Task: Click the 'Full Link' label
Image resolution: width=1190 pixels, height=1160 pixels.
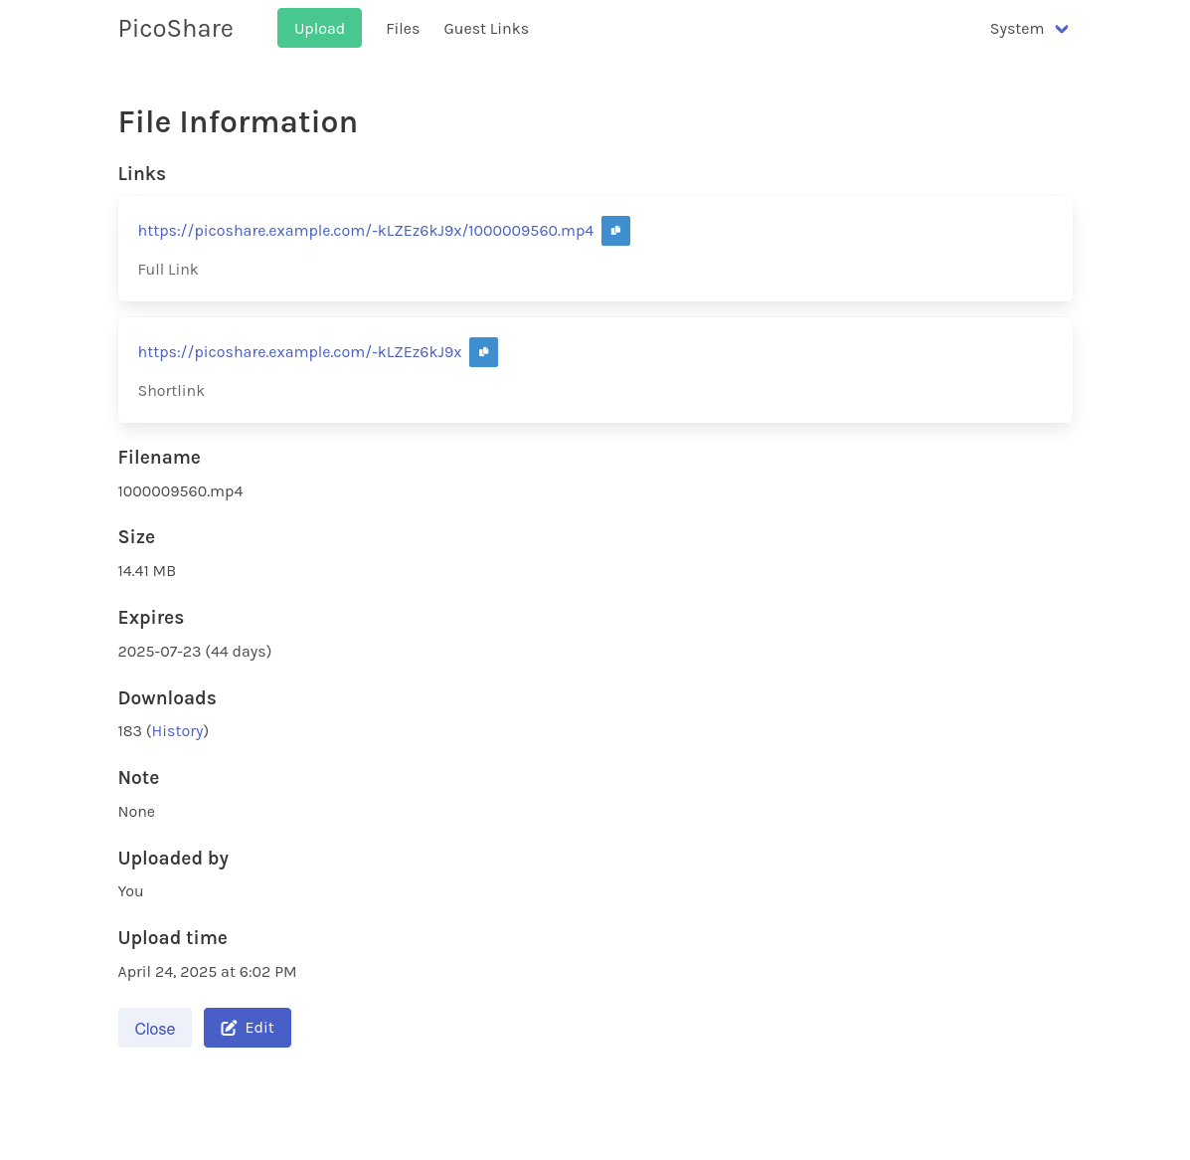Action: coord(168,270)
